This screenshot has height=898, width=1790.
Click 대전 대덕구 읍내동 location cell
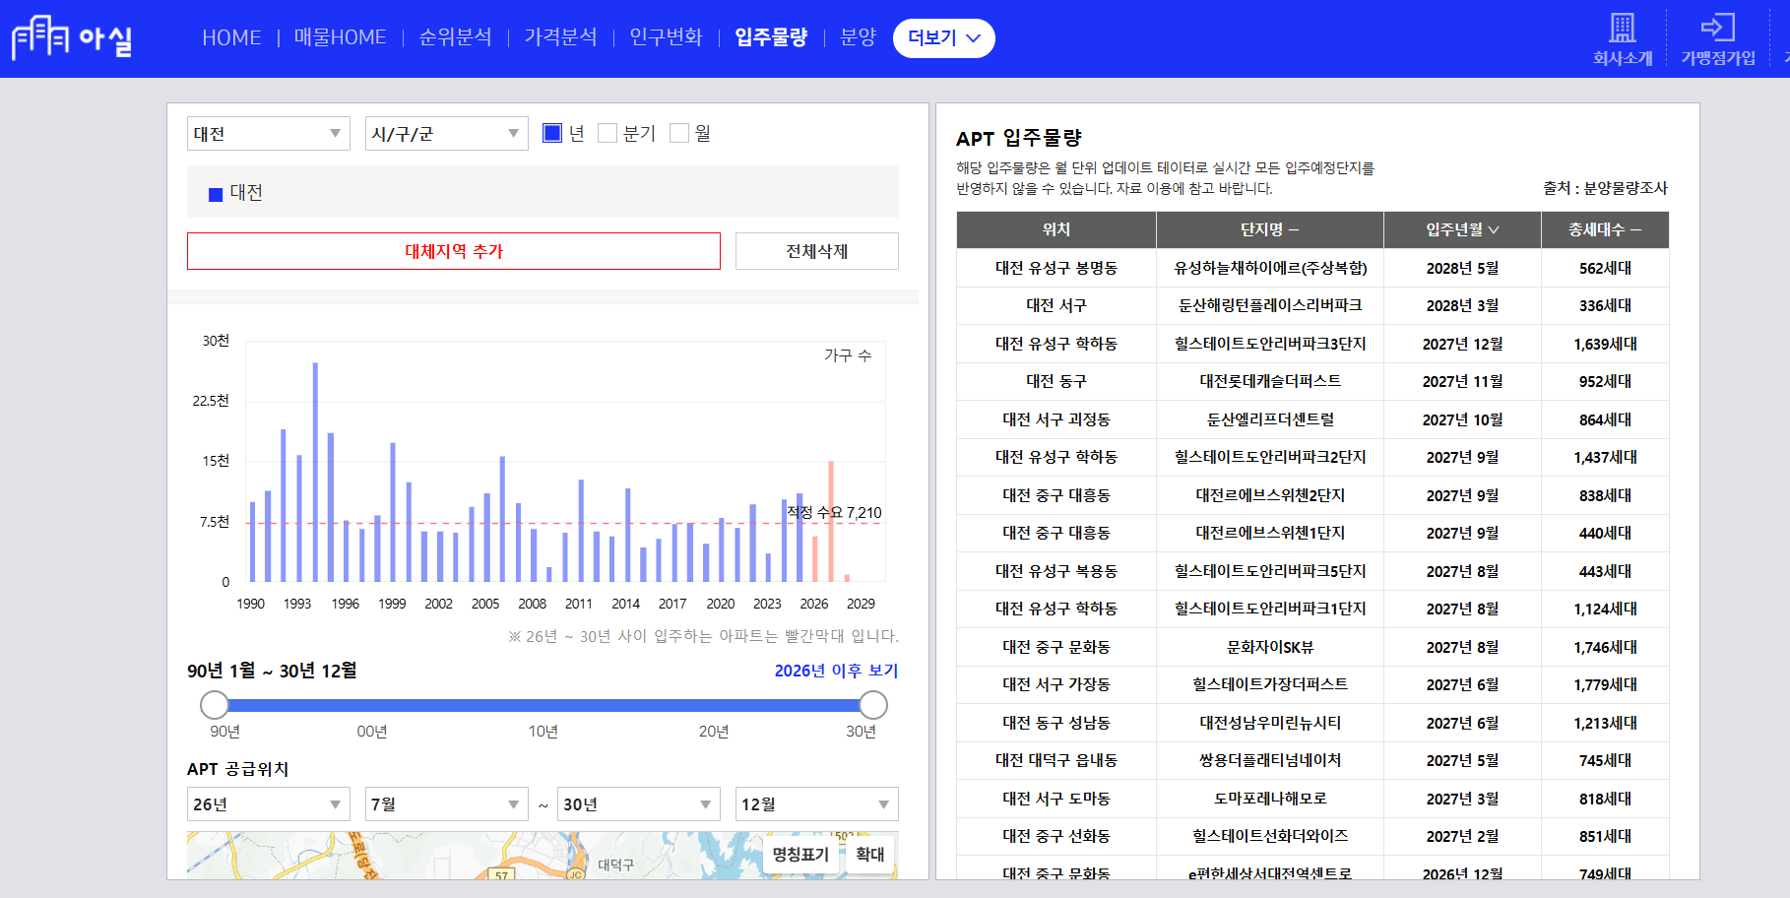tap(1056, 760)
